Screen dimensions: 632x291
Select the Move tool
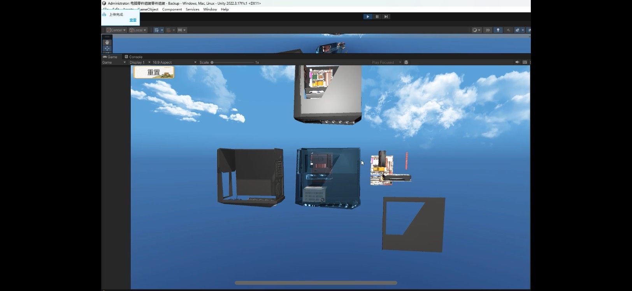coord(107,48)
